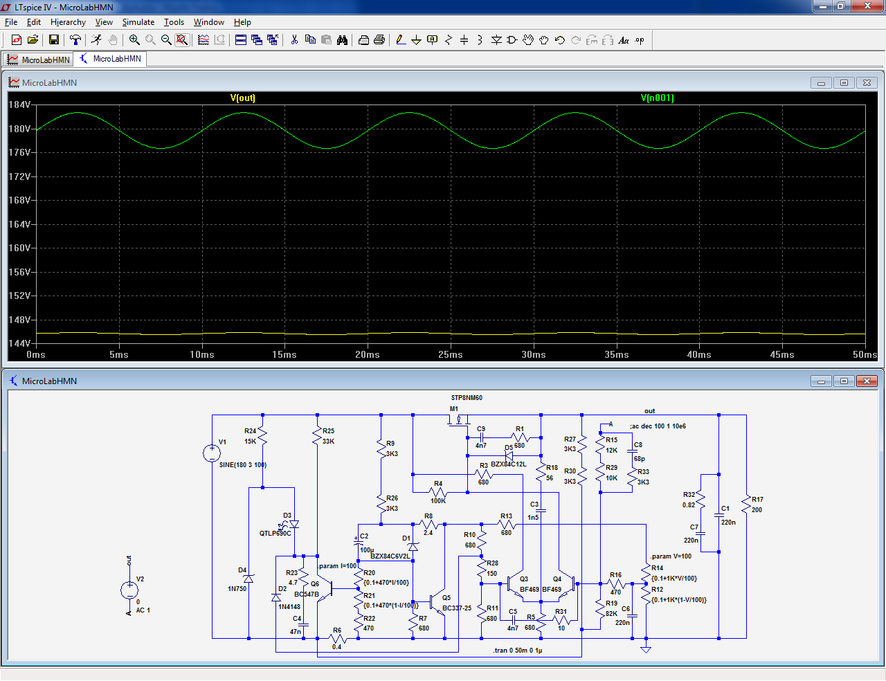Open the Tools menu

(174, 22)
